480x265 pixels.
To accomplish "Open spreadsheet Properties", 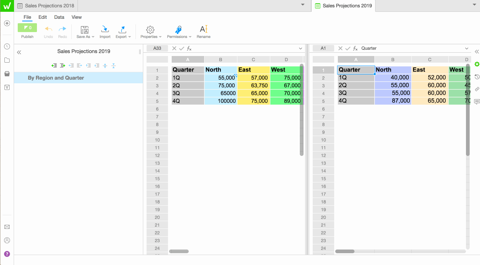I will pyautogui.click(x=150, y=32).
